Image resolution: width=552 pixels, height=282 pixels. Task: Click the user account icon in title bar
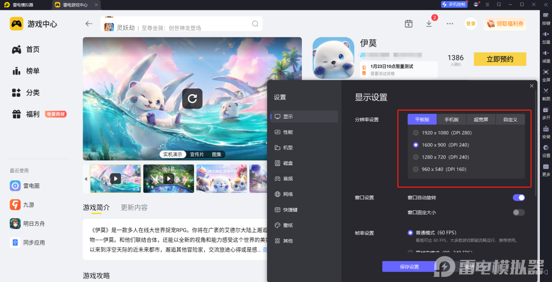tap(476, 4)
